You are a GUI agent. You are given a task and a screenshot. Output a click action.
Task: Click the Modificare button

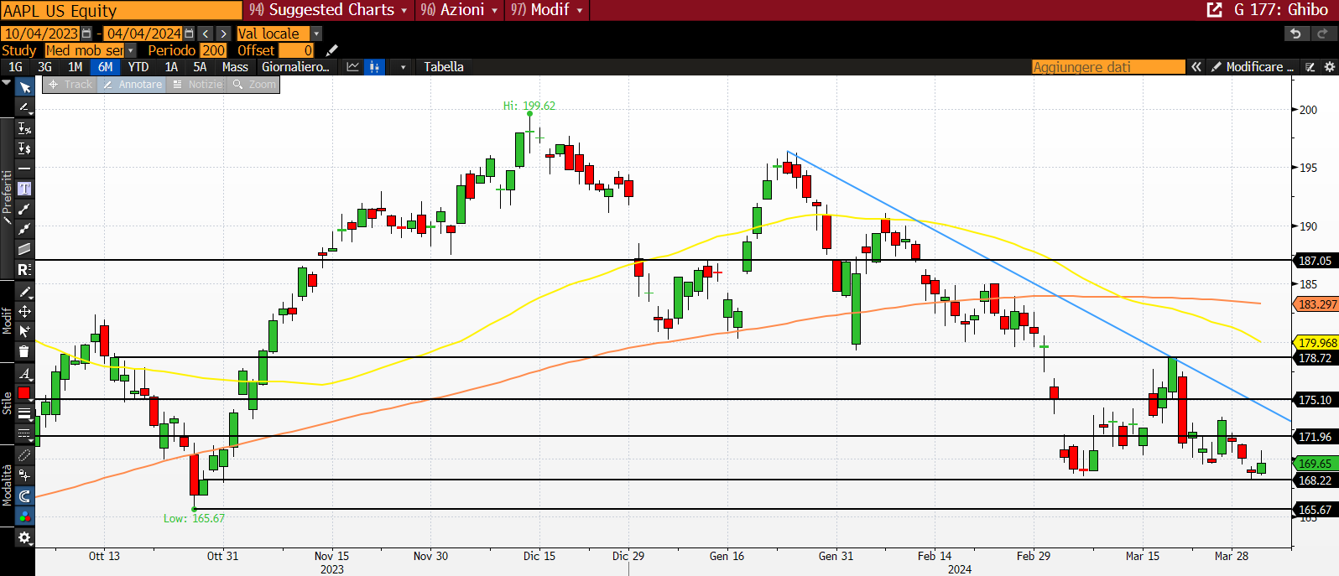point(1253,67)
